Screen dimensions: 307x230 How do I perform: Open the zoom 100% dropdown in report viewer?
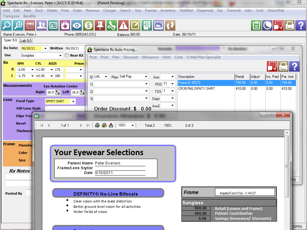pyautogui.click(x=133, y=125)
